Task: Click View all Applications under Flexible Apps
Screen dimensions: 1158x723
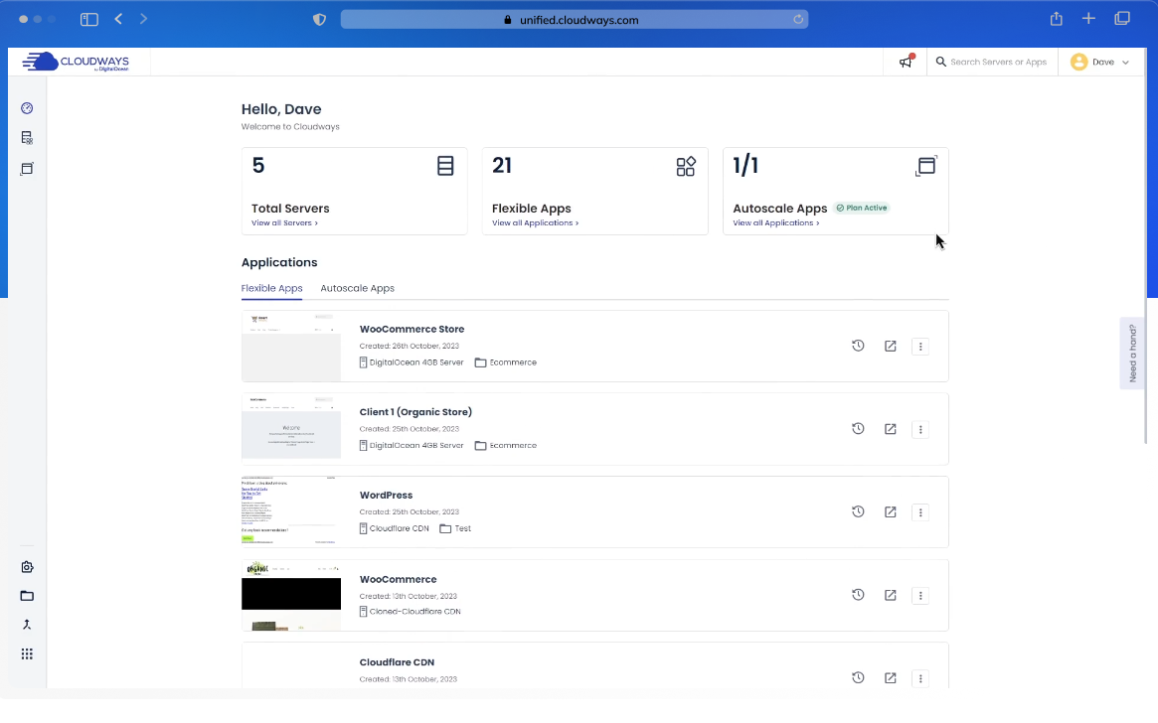Action: (x=536, y=222)
